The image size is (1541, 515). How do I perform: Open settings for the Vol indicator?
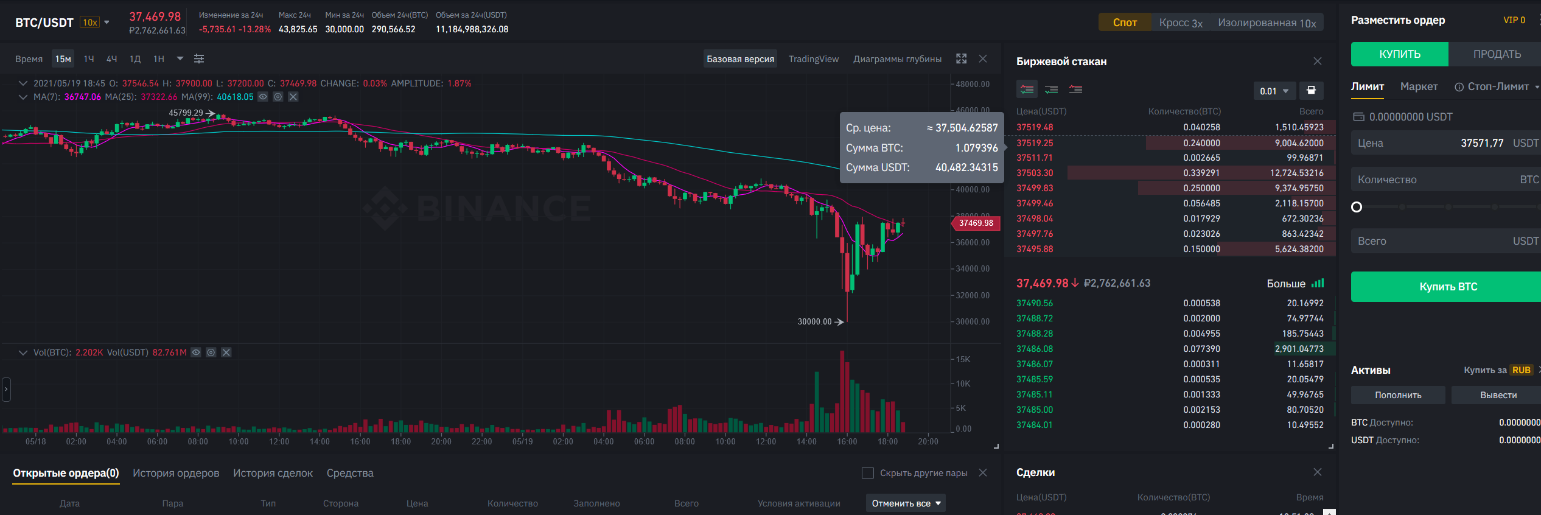211,352
